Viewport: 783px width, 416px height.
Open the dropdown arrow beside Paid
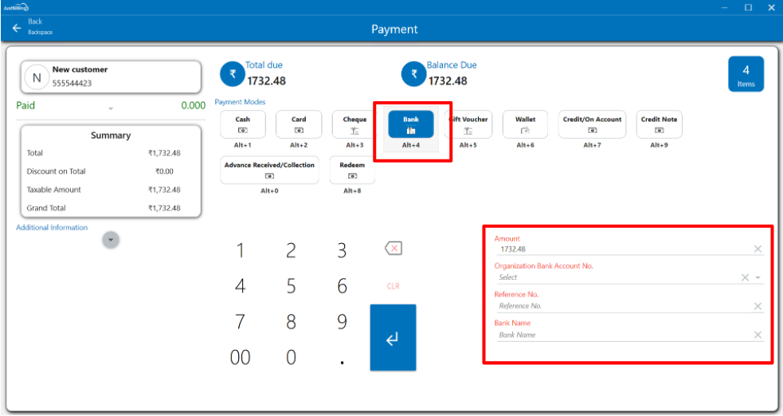111,108
